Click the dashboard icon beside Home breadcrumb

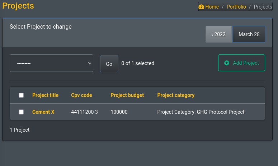click(x=201, y=7)
